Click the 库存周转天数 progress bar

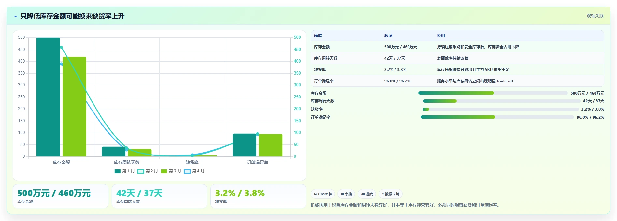click(501, 101)
